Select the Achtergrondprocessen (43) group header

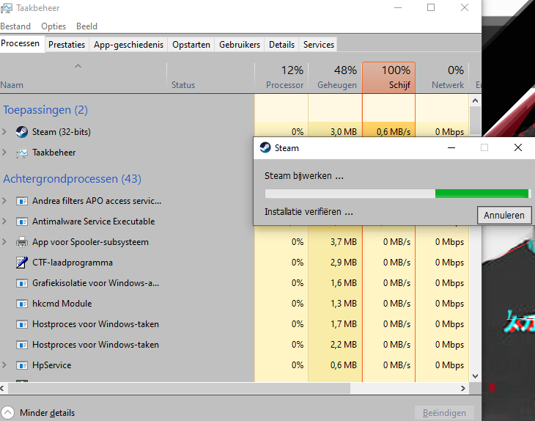click(72, 179)
